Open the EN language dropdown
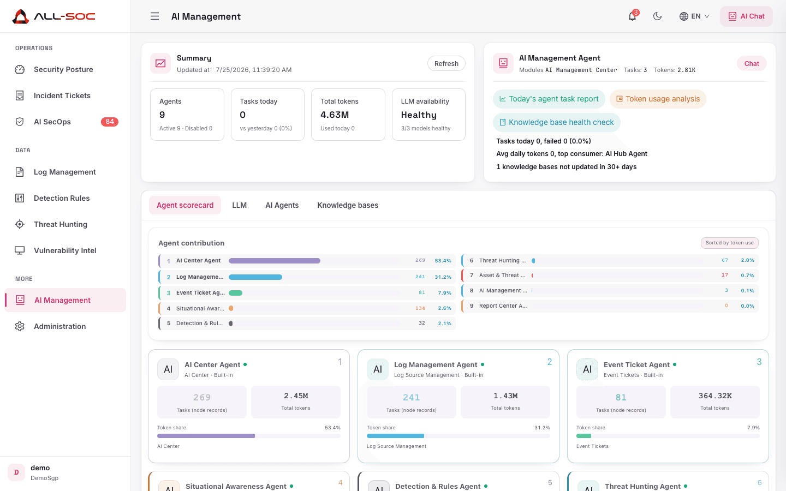Viewport: 786px width, 491px height. tap(694, 16)
